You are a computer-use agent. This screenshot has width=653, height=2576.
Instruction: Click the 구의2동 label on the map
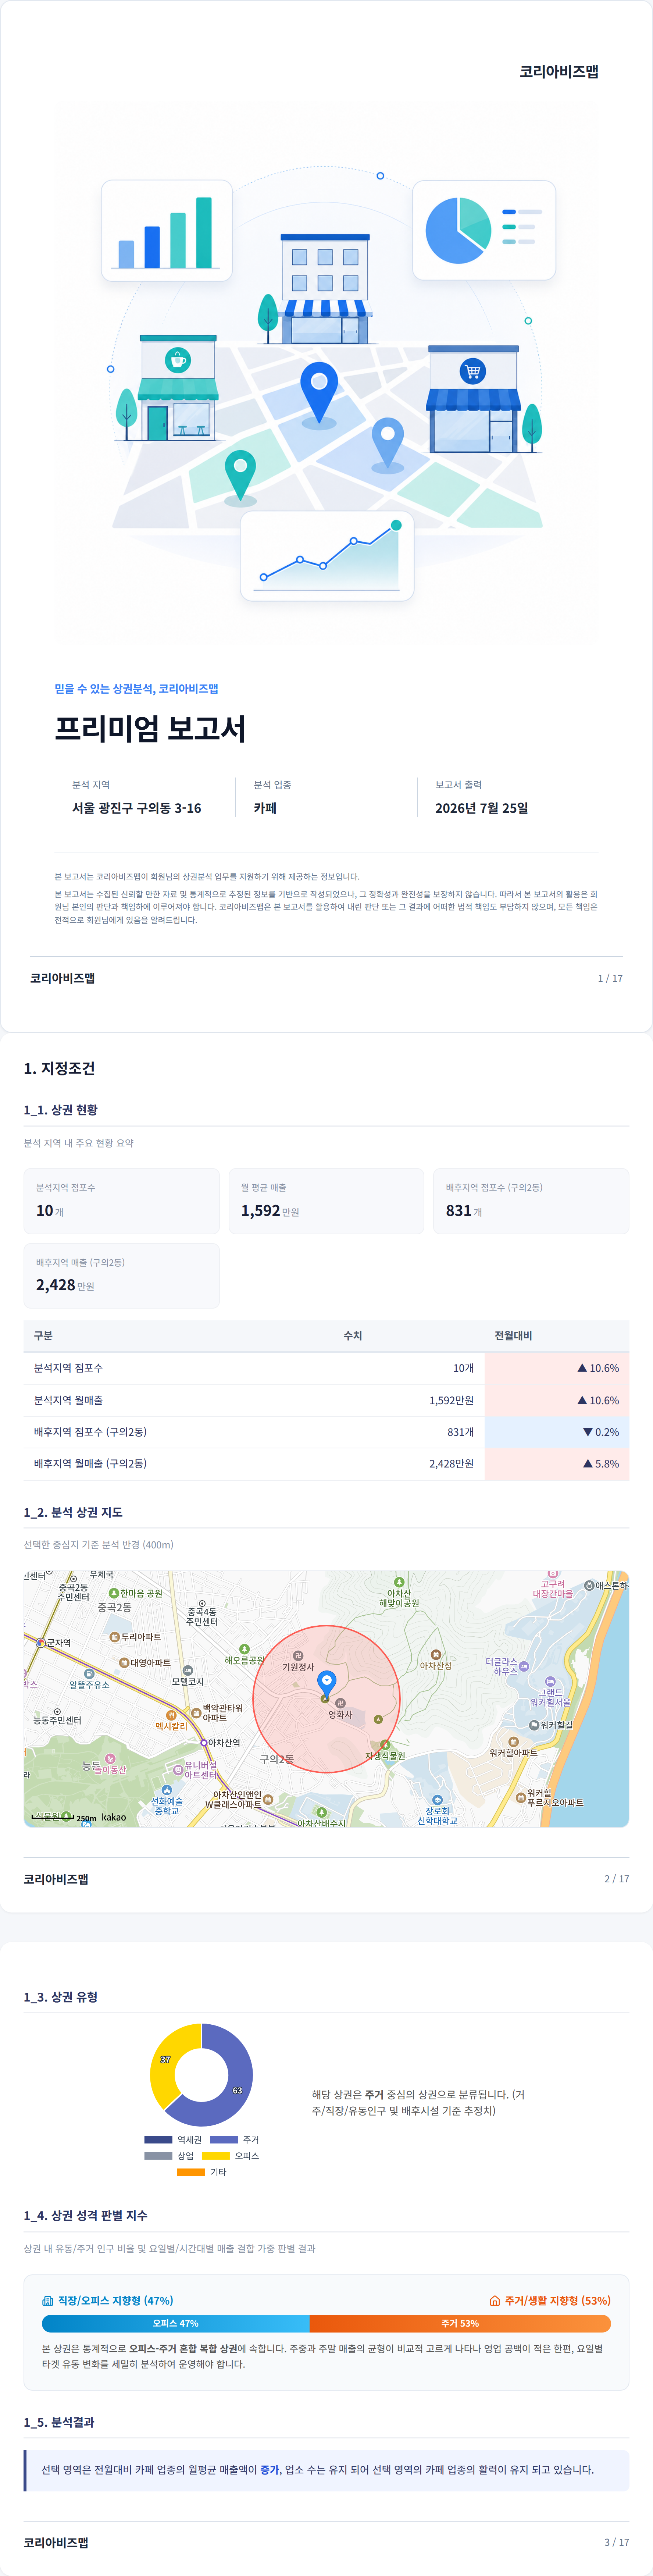pos(277,1759)
